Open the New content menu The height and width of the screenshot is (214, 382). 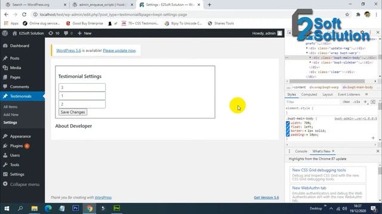click(85, 33)
